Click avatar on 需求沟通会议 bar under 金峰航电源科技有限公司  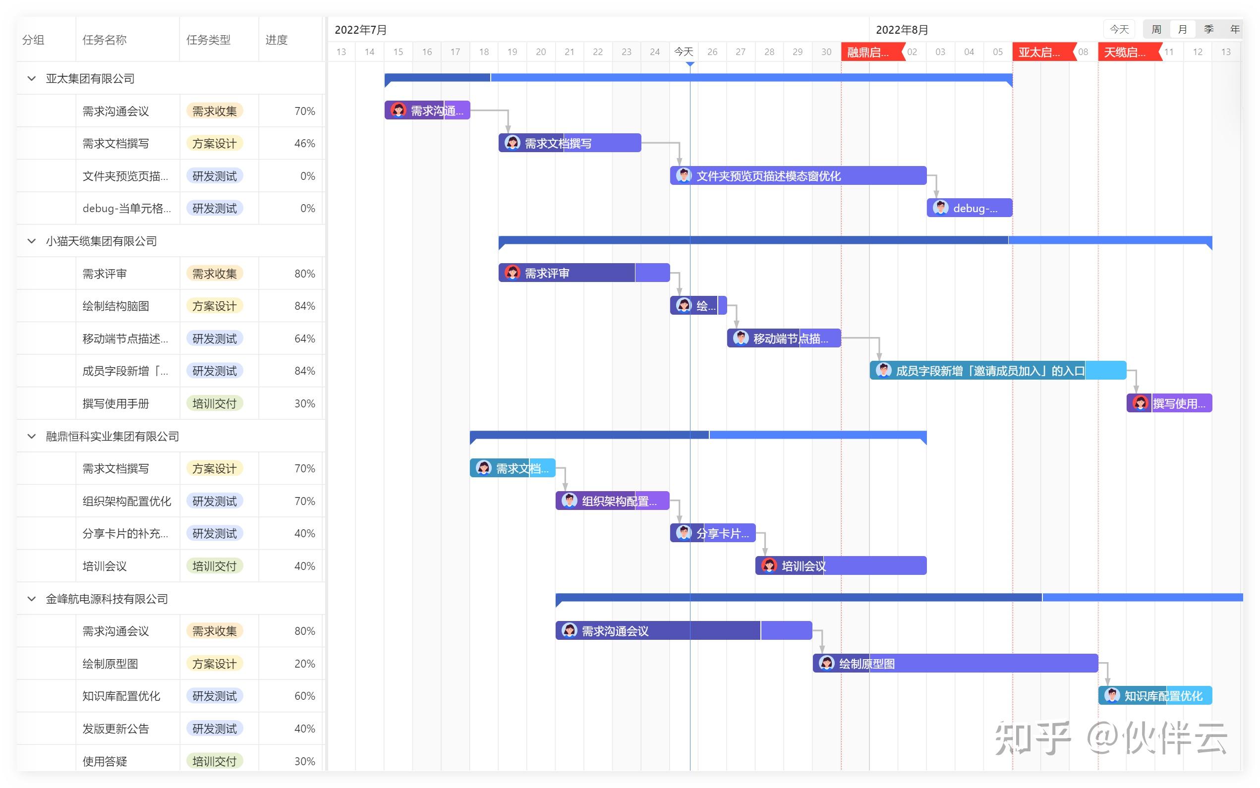tap(569, 630)
